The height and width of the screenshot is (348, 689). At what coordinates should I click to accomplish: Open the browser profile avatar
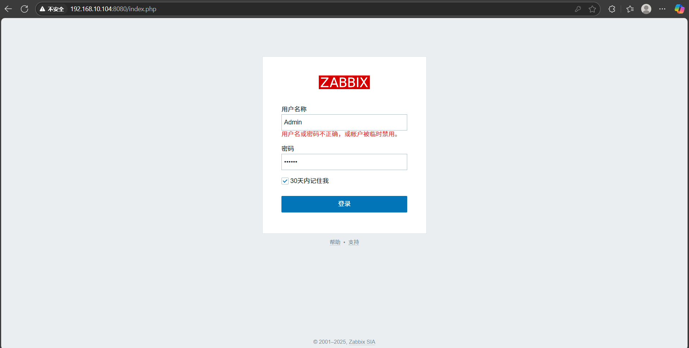click(646, 9)
